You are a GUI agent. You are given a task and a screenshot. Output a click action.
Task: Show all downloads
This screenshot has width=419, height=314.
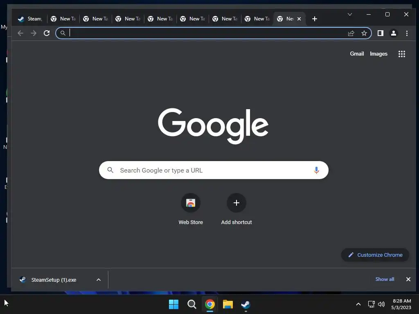385,279
